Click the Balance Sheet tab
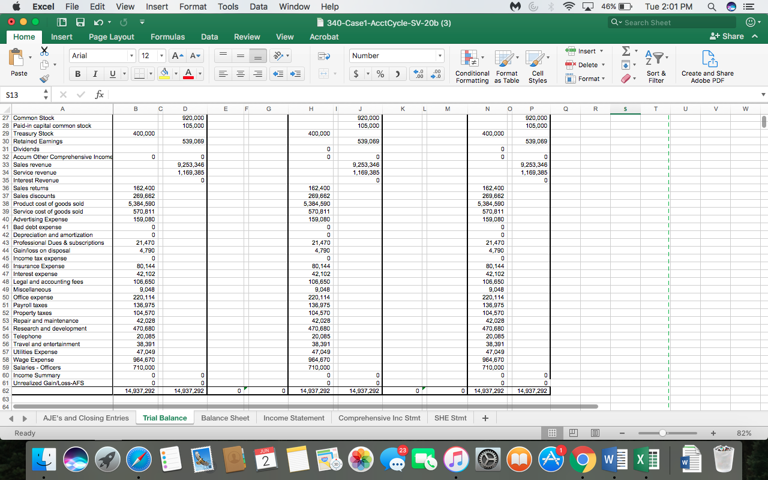 pyautogui.click(x=225, y=418)
